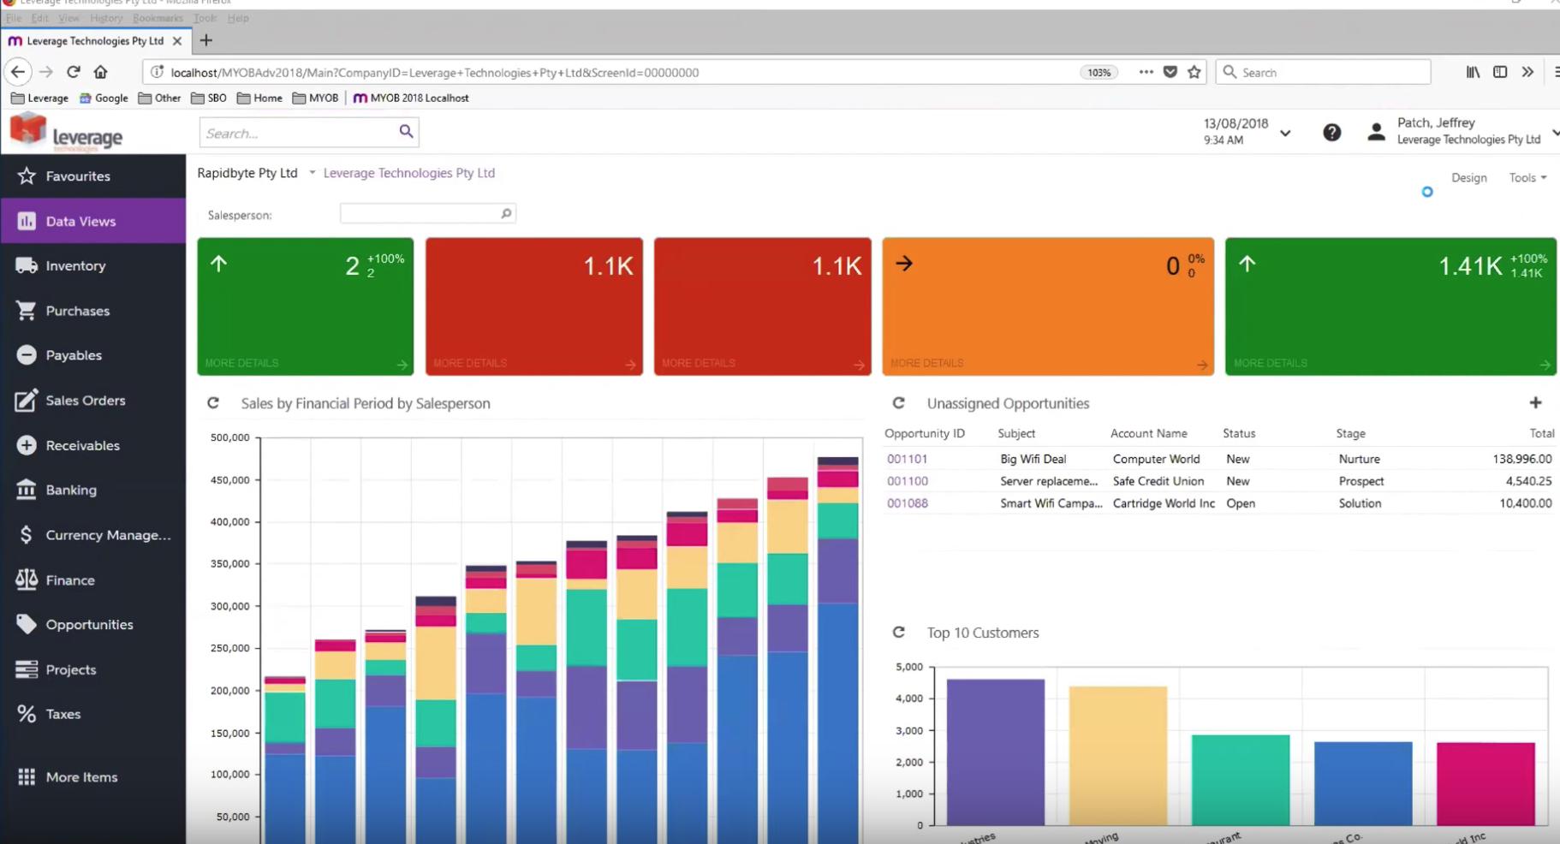This screenshot has width=1560, height=844.
Task: Select the Data Views sidebar item
Action: pyautogui.click(x=92, y=221)
